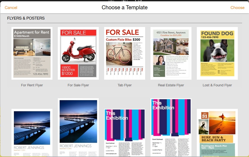Click the JULY 31 badge on beach poster

tap(204, 115)
